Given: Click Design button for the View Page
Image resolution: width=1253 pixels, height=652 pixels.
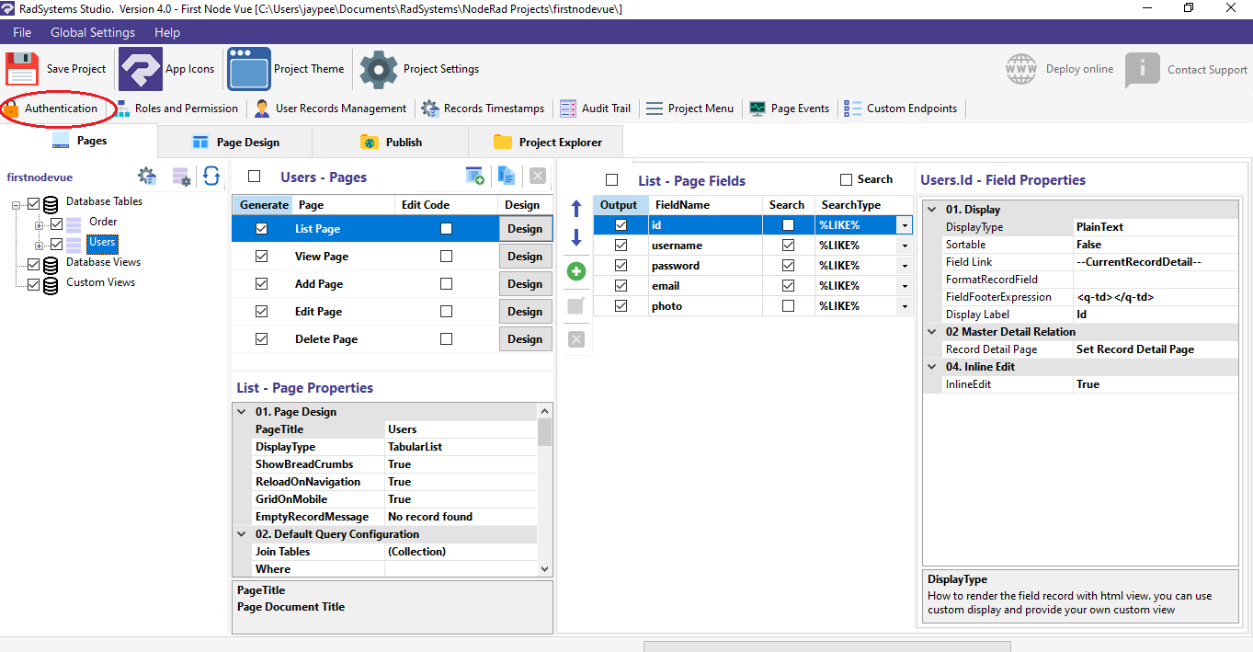Looking at the screenshot, I should tap(525, 256).
